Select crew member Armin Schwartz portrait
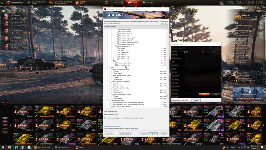 [6, 31]
